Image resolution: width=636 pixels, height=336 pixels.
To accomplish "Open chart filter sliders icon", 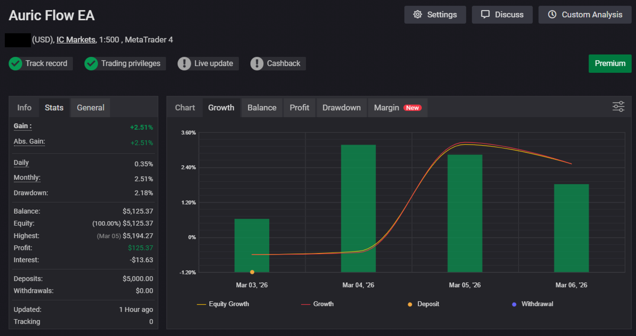I will [x=618, y=107].
